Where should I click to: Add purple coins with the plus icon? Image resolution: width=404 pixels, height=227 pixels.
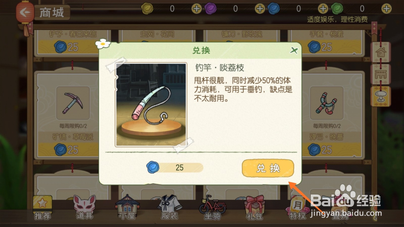(x=260, y=9)
